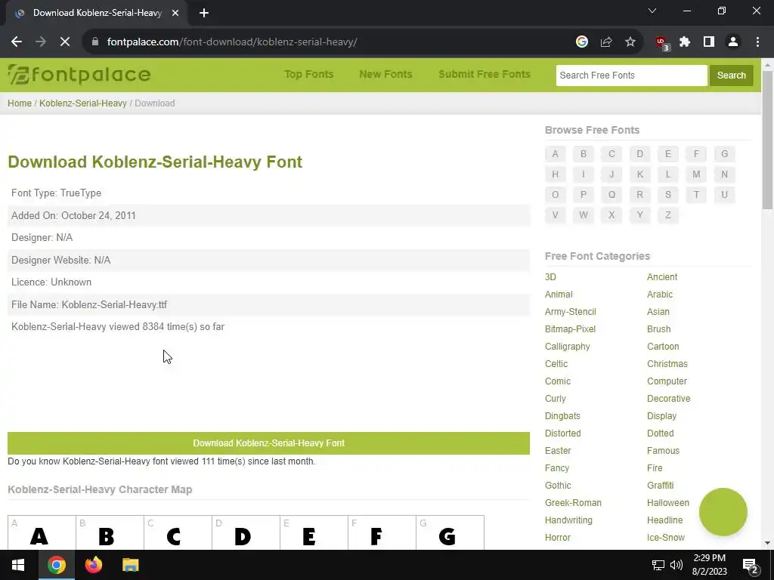This screenshot has height=580, width=774.
Task: Share this page via the share icon
Action: click(606, 42)
